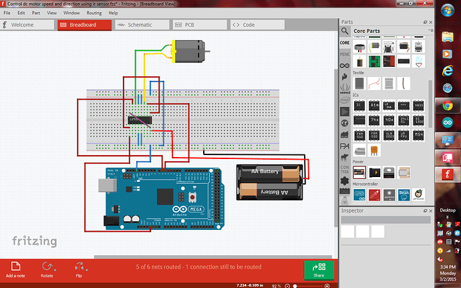Pick the orange voltage regulator part
Viewport: 461px width, 288px height.
click(x=374, y=150)
